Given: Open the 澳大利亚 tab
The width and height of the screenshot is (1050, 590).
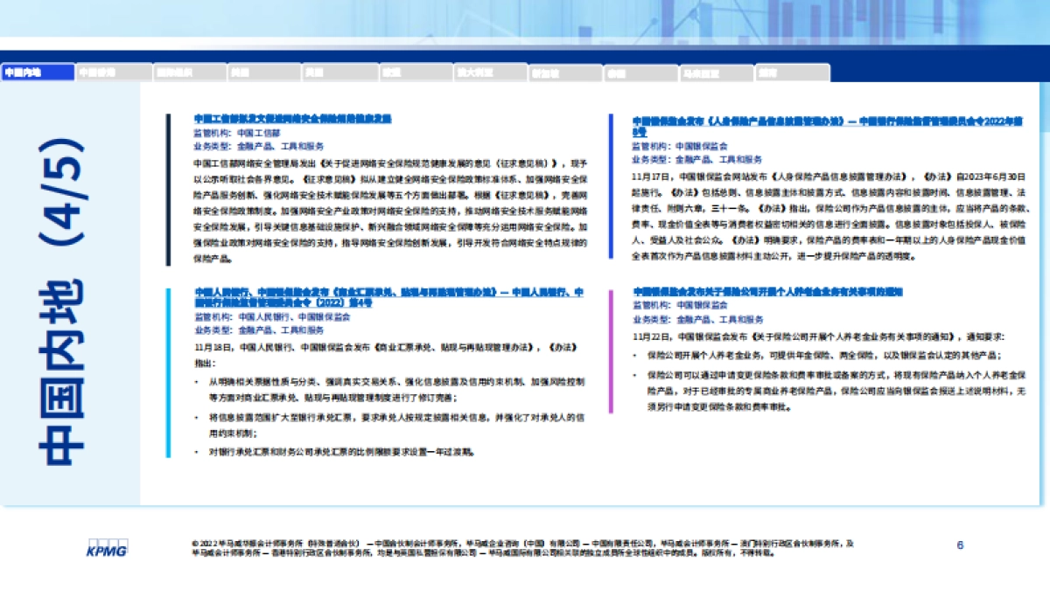Looking at the screenshot, I should (488, 72).
